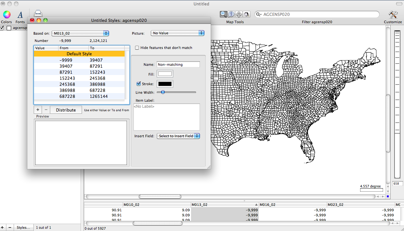Screen dimensions: 404x231
Task: Select the Default Style row
Action: 79,54
